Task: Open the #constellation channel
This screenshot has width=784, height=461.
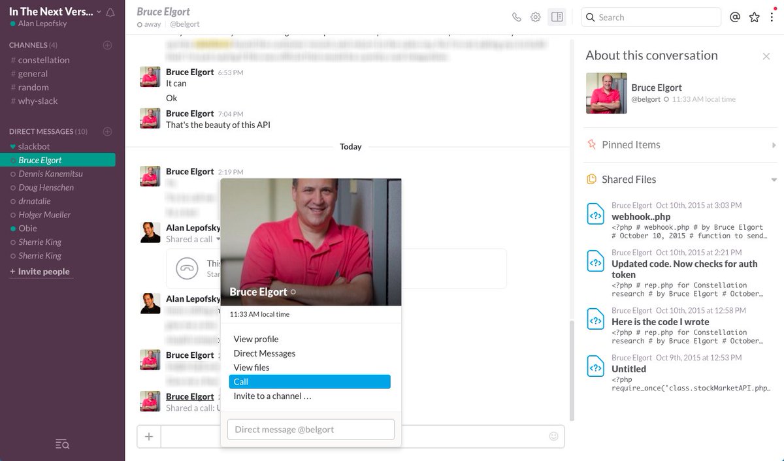Action: (40, 59)
